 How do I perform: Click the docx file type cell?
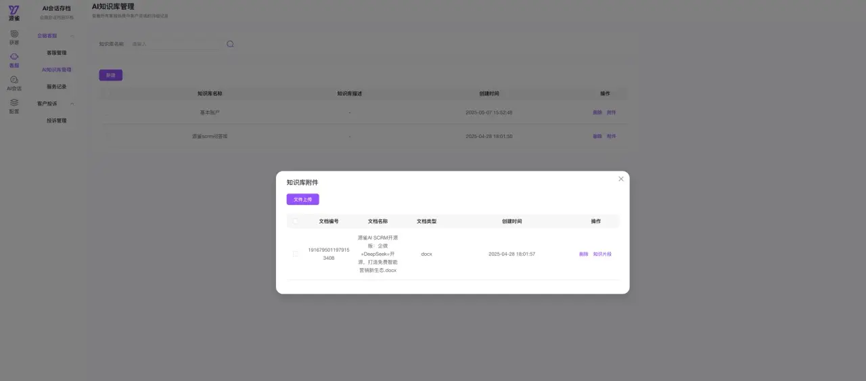pos(426,254)
